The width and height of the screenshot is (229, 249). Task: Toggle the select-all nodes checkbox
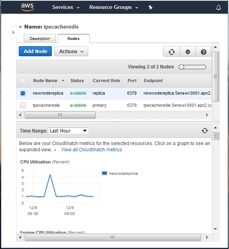pyautogui.click(x=23, y=81)
